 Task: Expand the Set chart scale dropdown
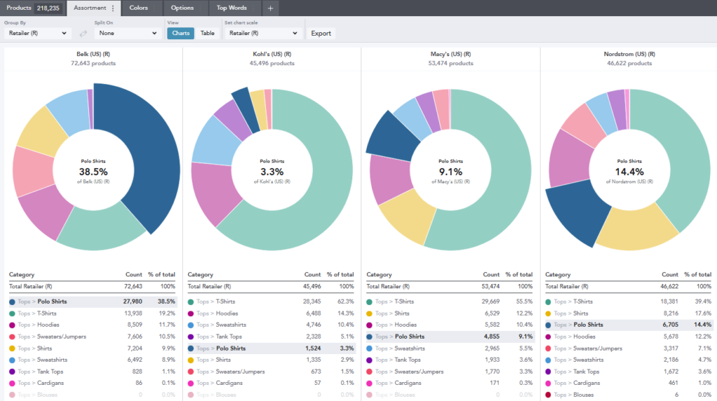[x=263, y=33]
